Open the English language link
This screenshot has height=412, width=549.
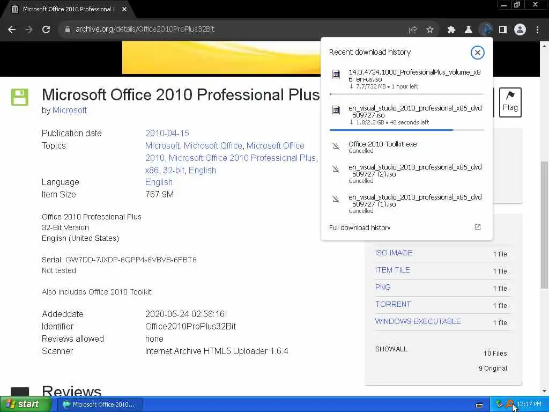(159, 182)
